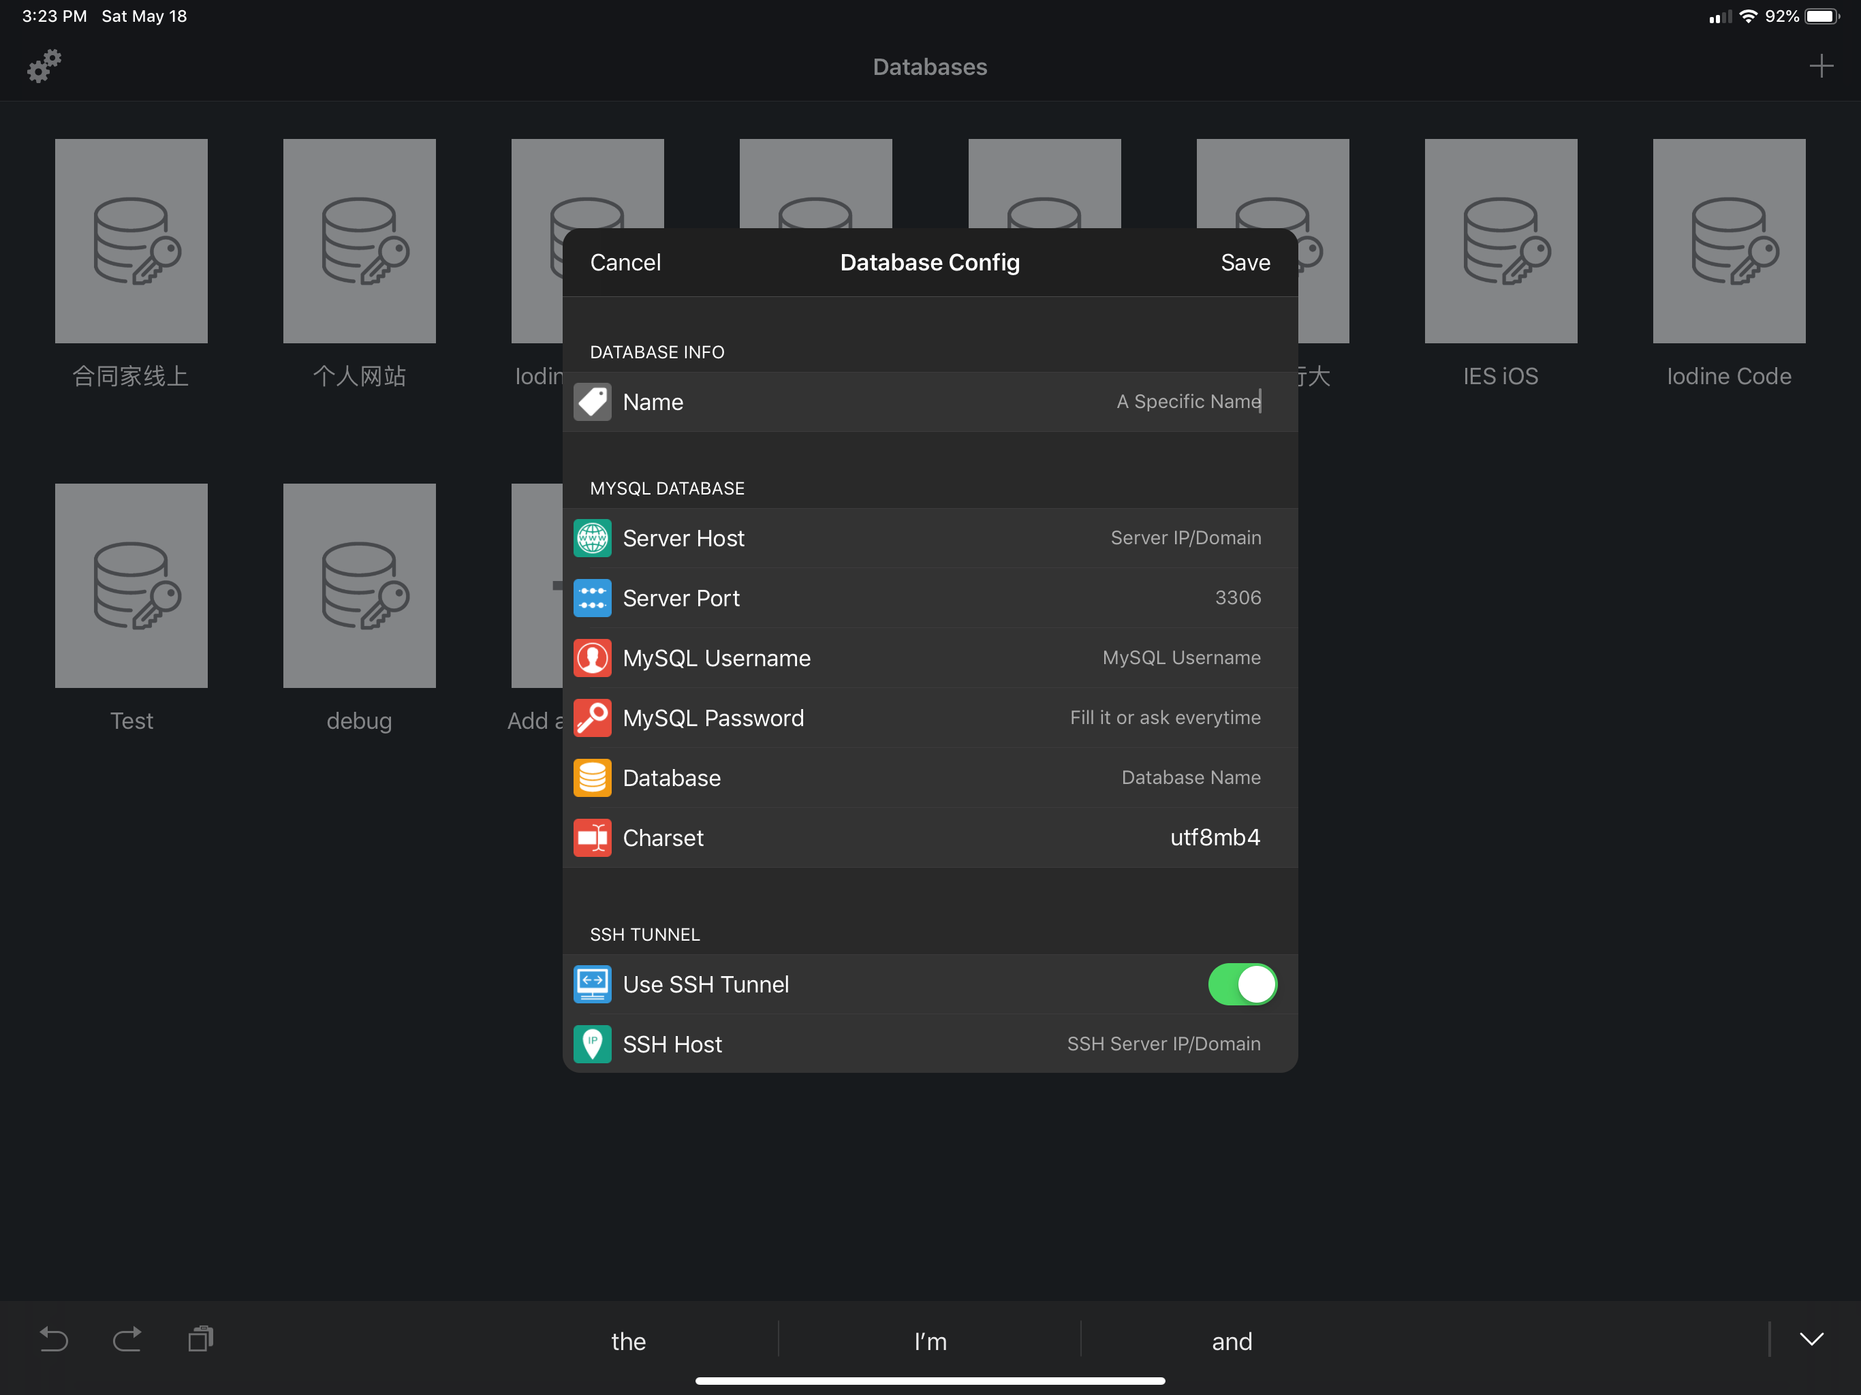Viewport: 1861px width, 1395px height.
Task: Click the Server Host label
Action: click(683, 539)
